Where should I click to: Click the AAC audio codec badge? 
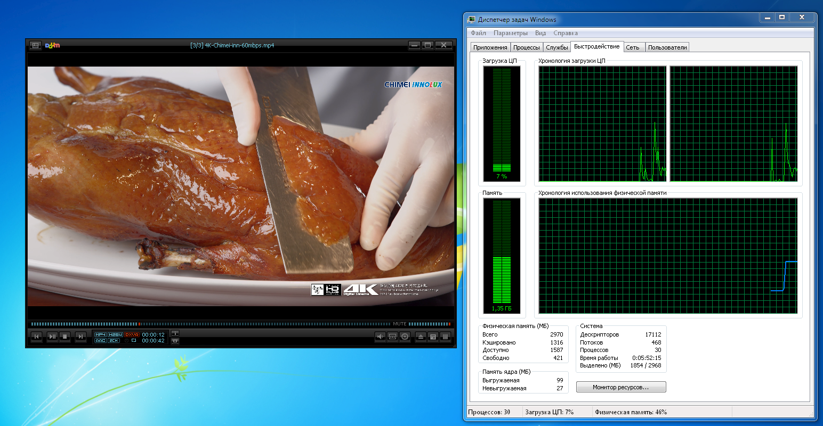(x=100, y=340)
